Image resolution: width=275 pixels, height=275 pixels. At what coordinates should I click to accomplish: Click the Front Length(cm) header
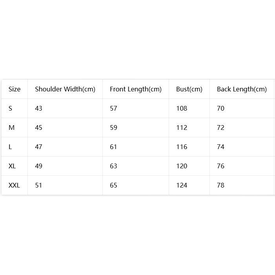pyautogui.click(x=136, y=89)
